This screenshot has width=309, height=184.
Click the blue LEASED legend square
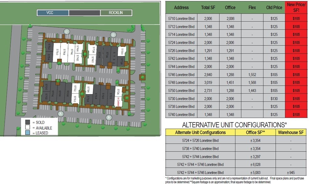pos(28,133)
